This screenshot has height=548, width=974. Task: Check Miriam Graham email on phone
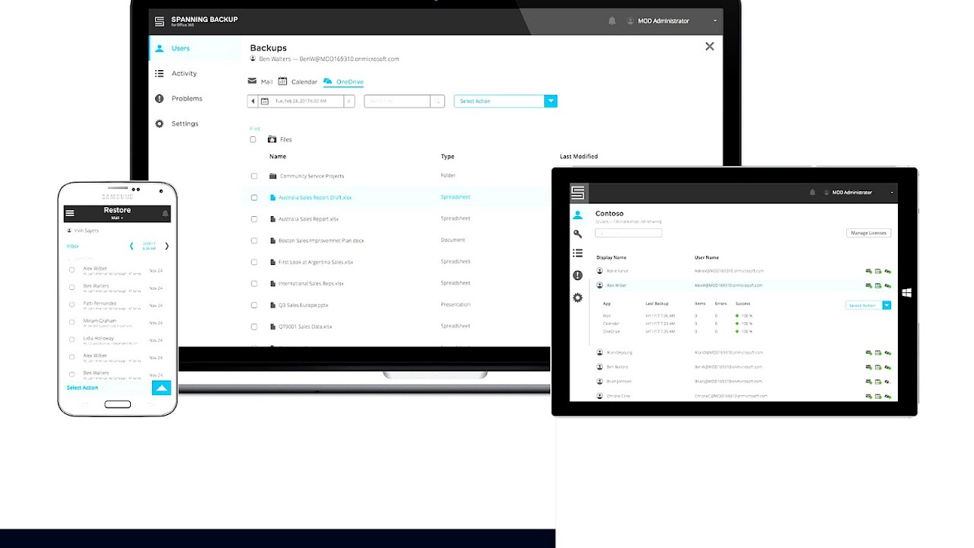(72, 322)
